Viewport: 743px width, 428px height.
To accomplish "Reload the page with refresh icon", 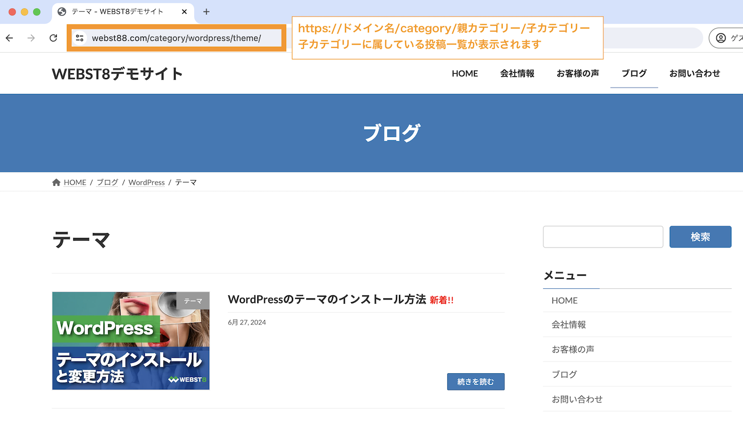I will [53, 38].
